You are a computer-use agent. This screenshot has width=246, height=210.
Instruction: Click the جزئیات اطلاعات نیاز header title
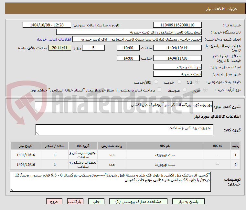(x=222, y=9)
